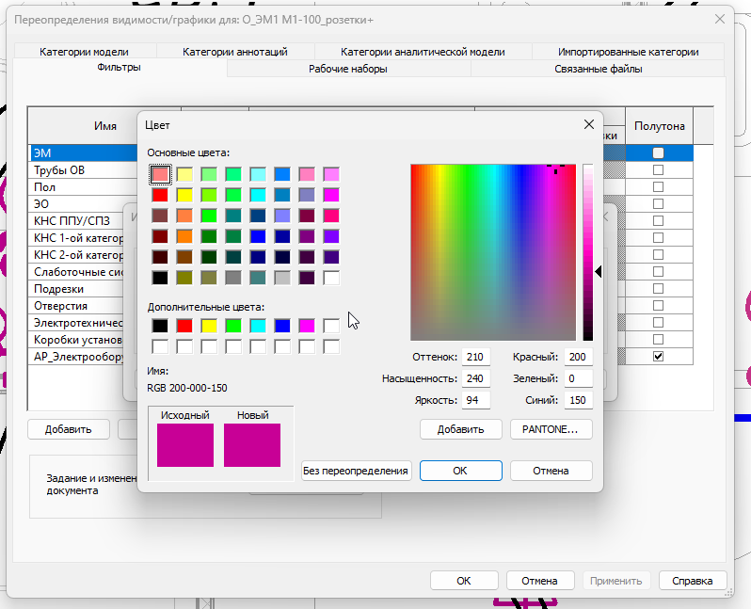
Task: Select the Пол filter row
Action: click(x=84, y=187)
